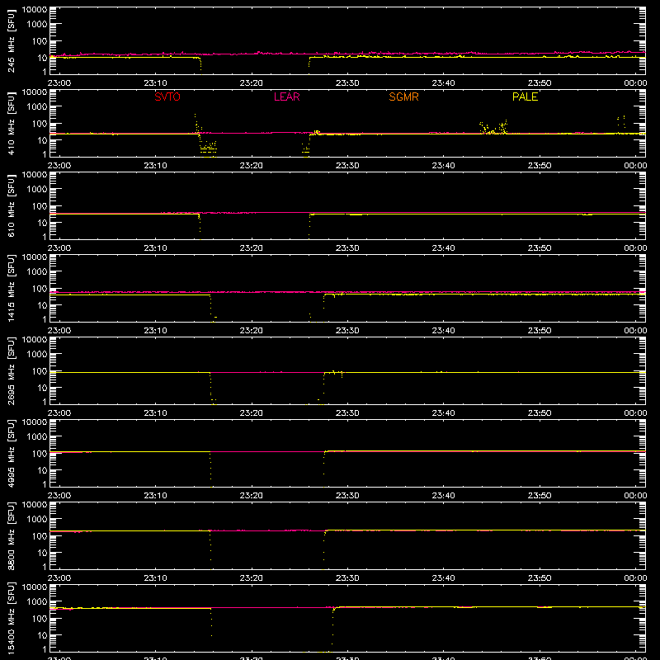Click 23:00 label below the 245 MHz plot
The height and width of the screenshot is (660, 660).
pos(59,83)
